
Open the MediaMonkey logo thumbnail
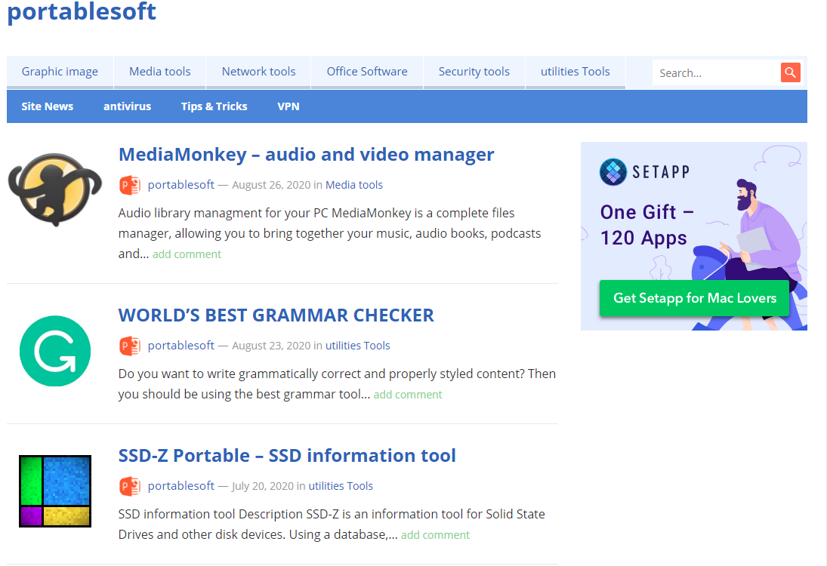pos(55,189)
